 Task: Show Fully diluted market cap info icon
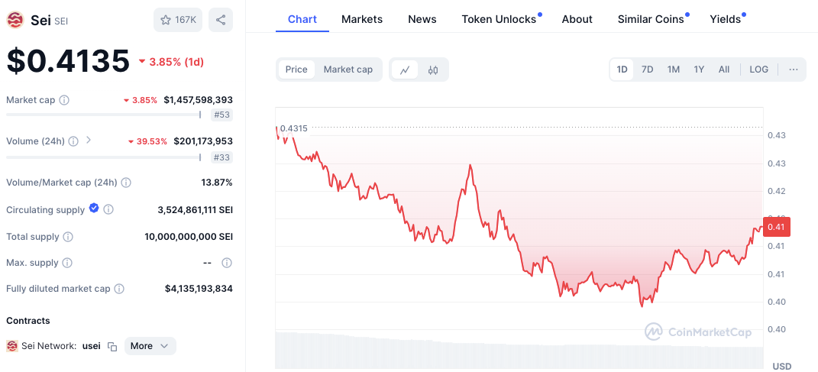click(119, 289)
